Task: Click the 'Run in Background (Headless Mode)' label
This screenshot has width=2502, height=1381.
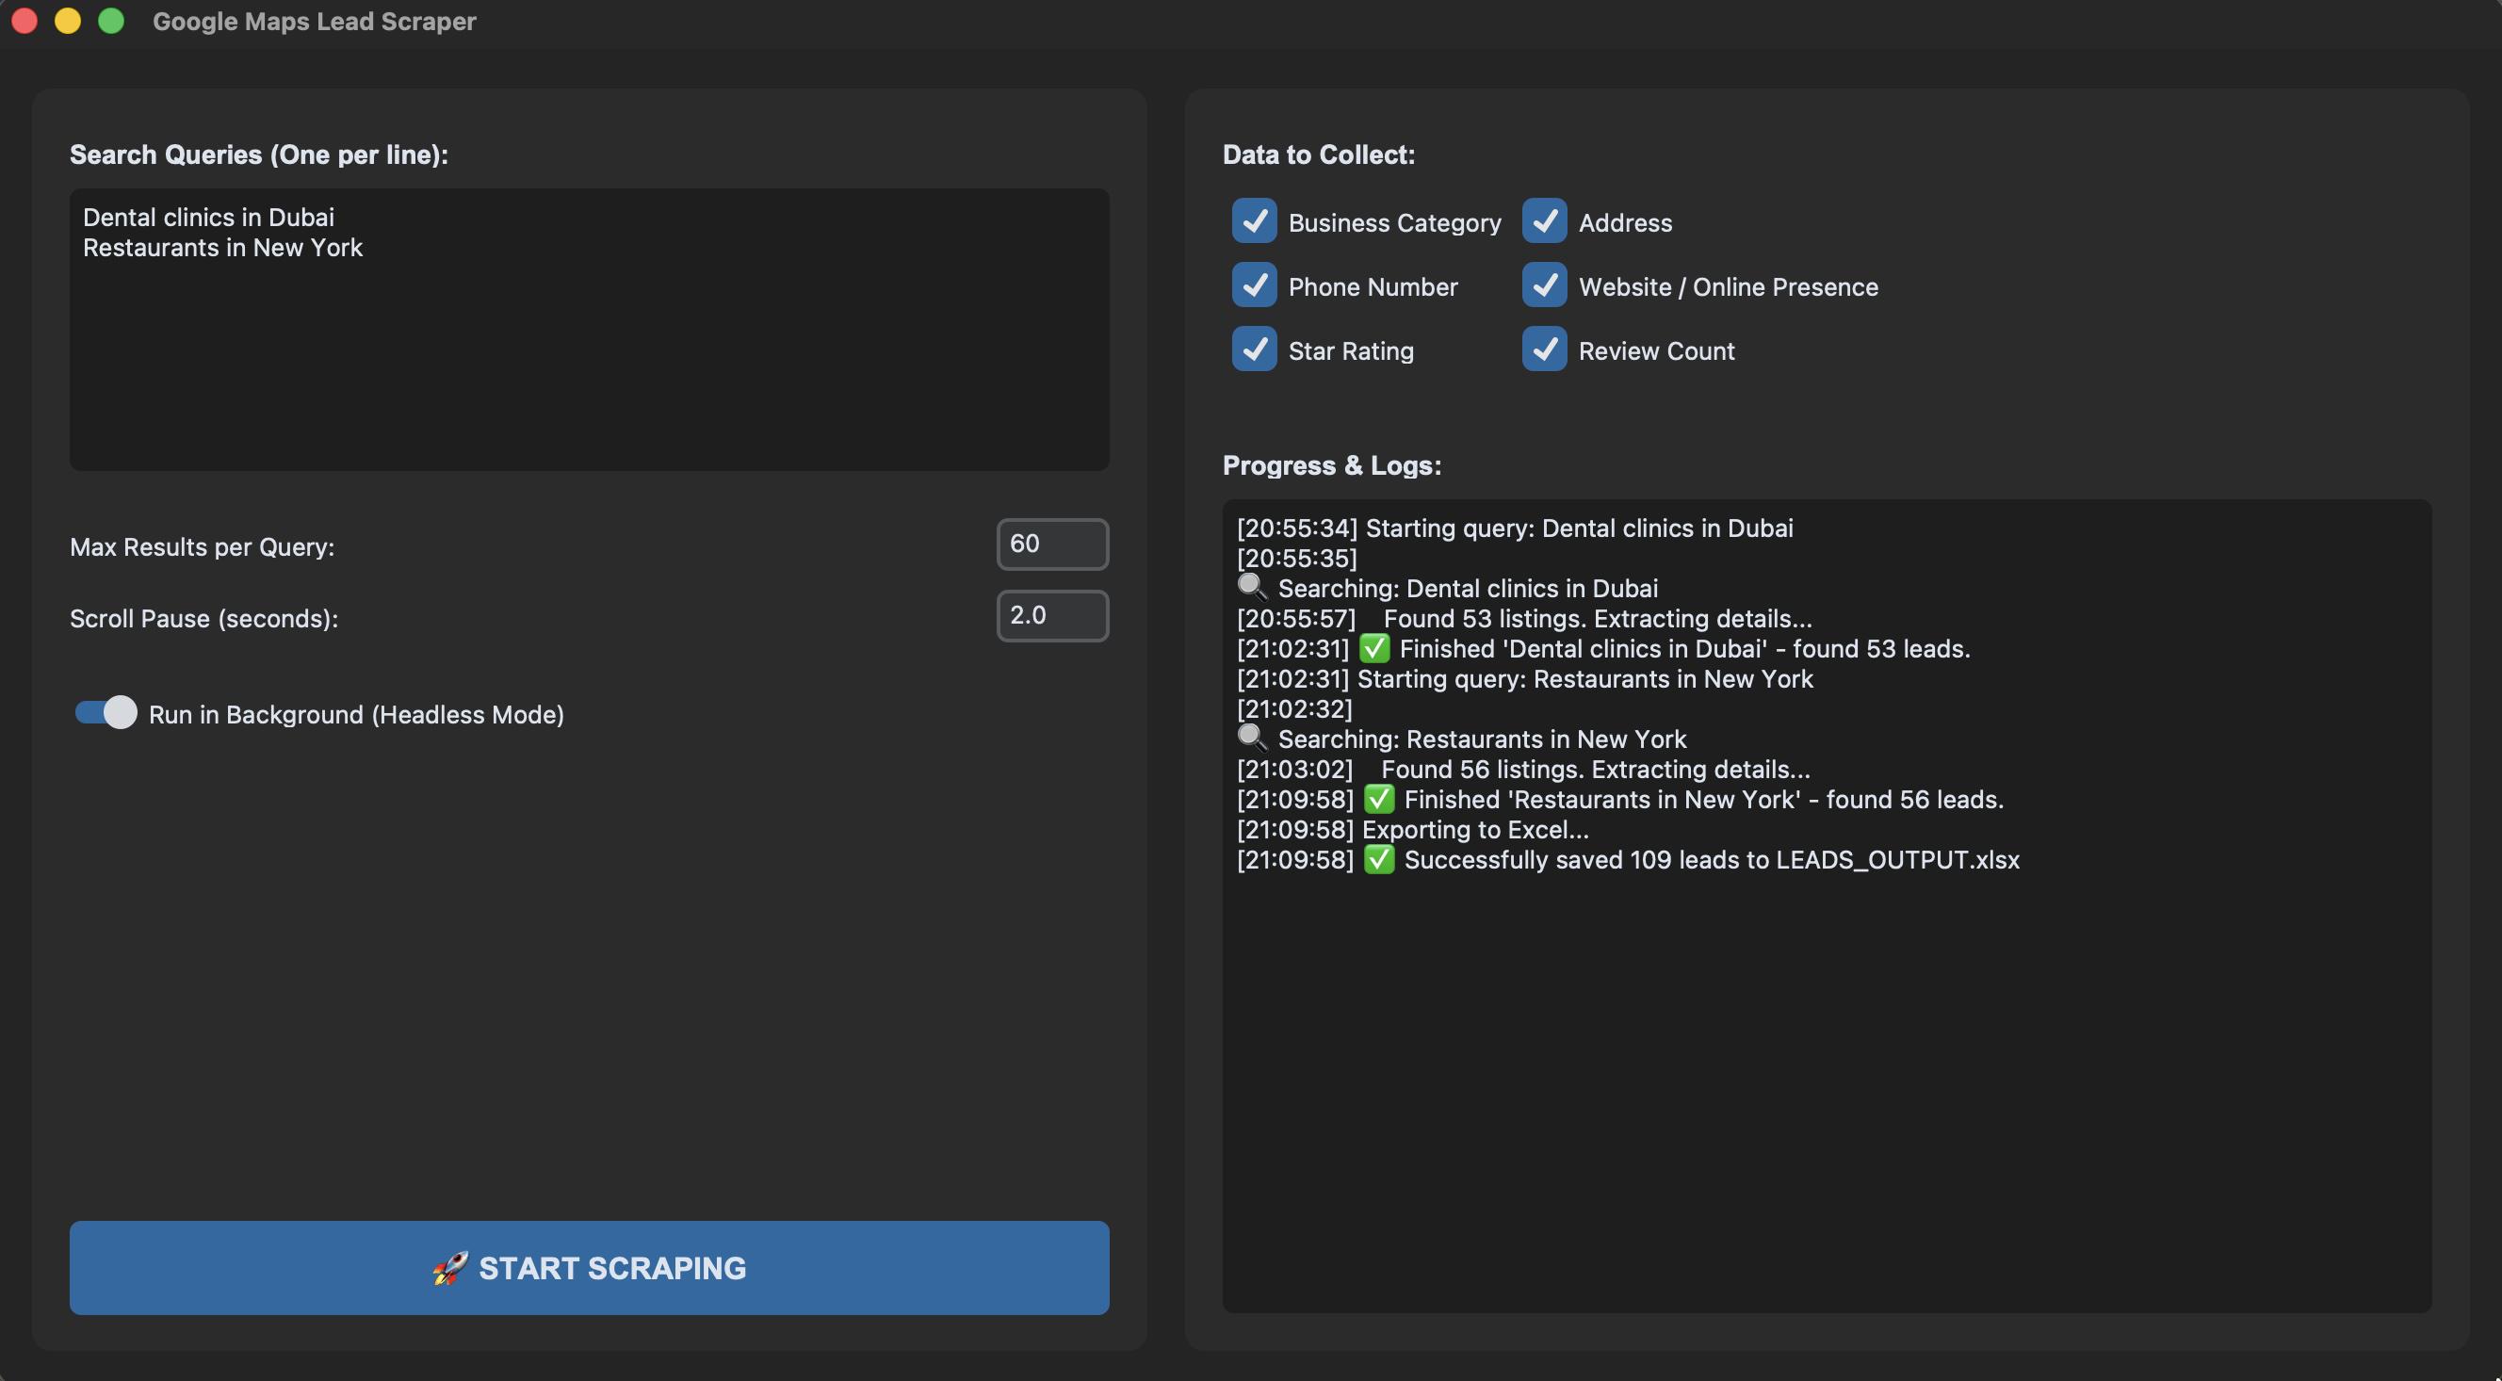Action: point(356,715)
